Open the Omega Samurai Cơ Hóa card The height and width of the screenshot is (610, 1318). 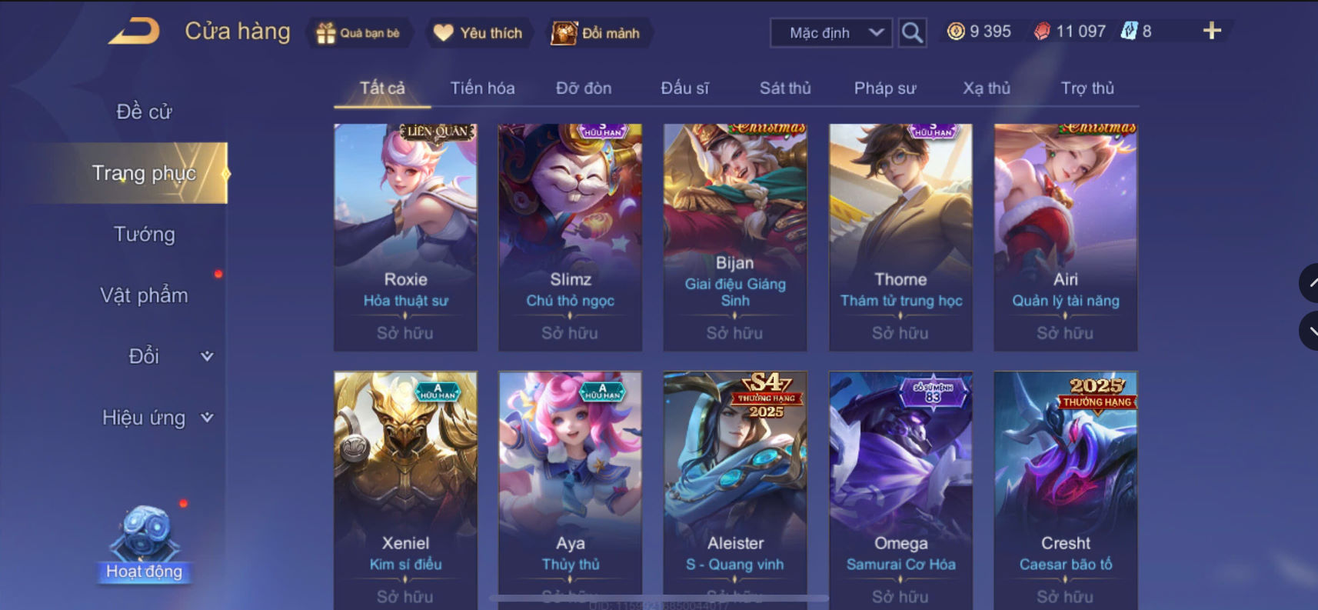tap(900, 490)
